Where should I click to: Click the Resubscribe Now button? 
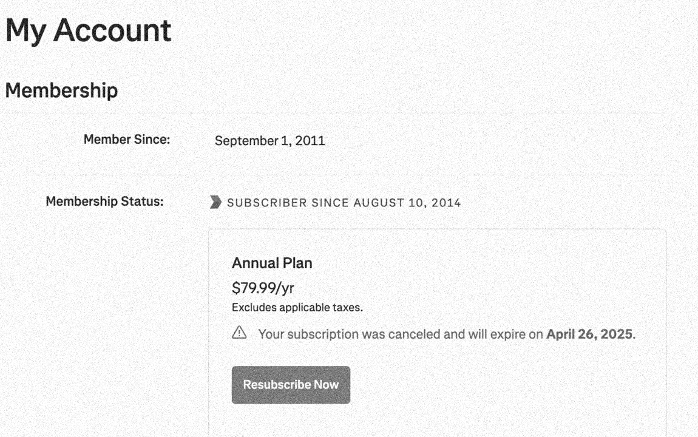pyautogui.click(x=291, y=385)
